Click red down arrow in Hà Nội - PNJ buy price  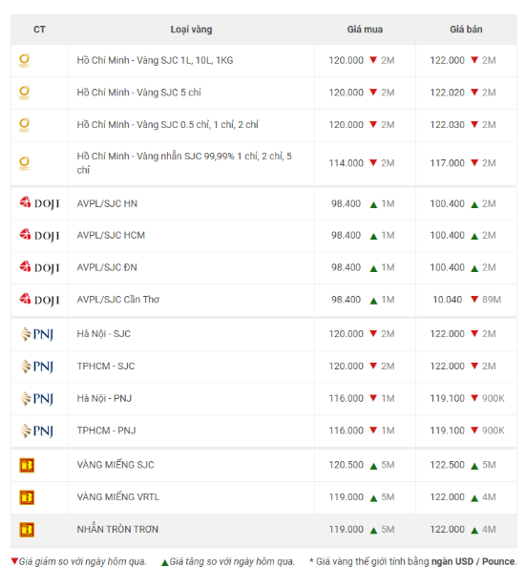(x=373, y=398)
